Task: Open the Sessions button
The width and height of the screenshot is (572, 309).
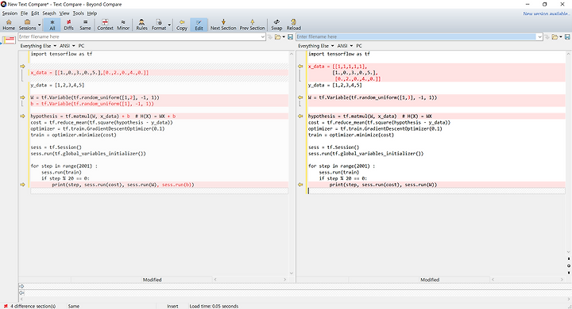Action: [27, 25]
